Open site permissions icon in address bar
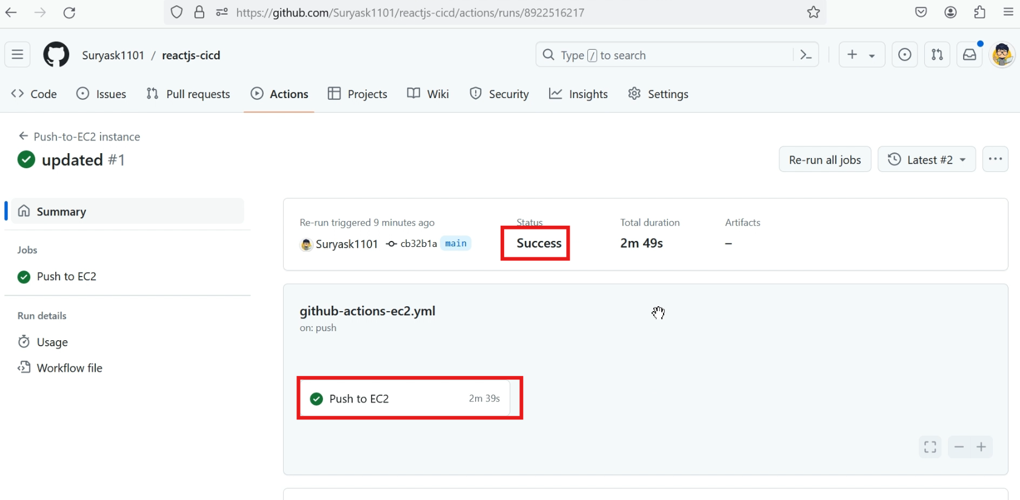The width and height of the screenshot is (1020, 500). pyautogui.click(x=222, y=12)
